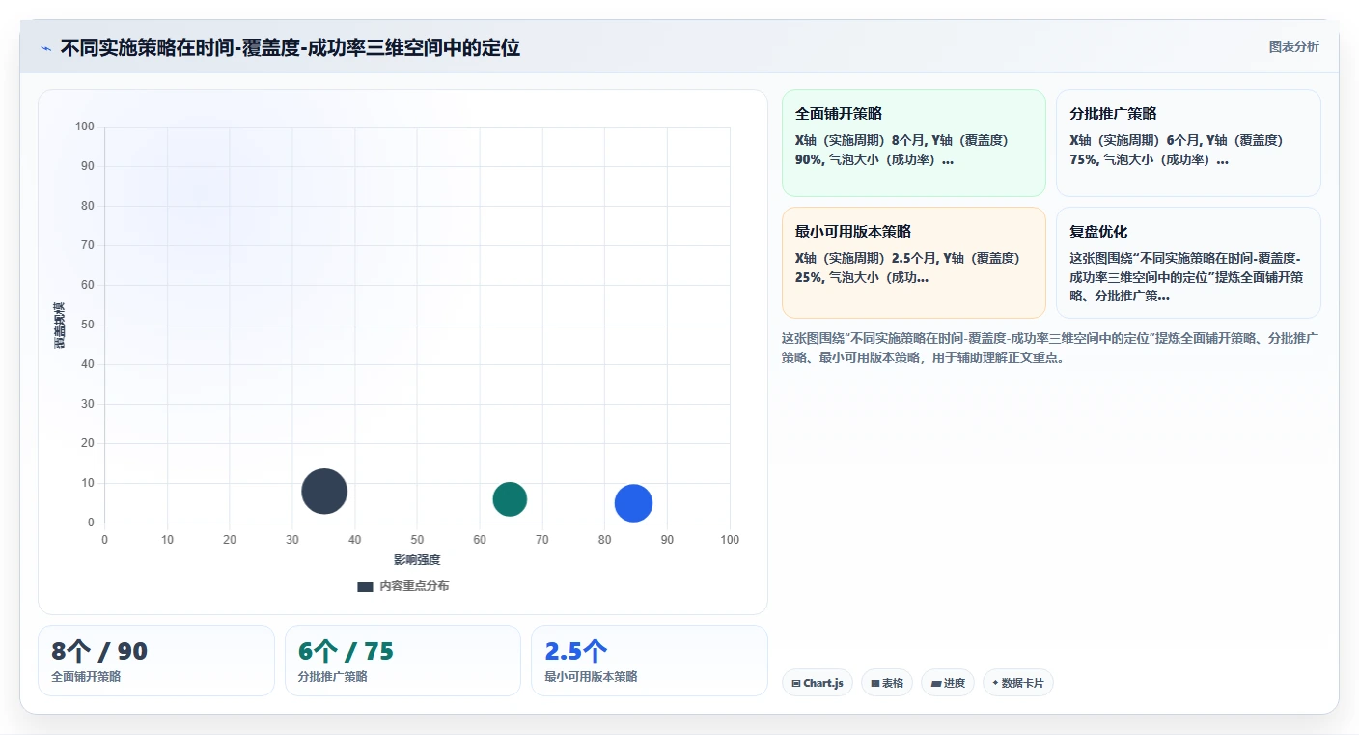Open the 分批推广策略 card
This screenshot has height=735, width=1359.
pos(1188,143)
